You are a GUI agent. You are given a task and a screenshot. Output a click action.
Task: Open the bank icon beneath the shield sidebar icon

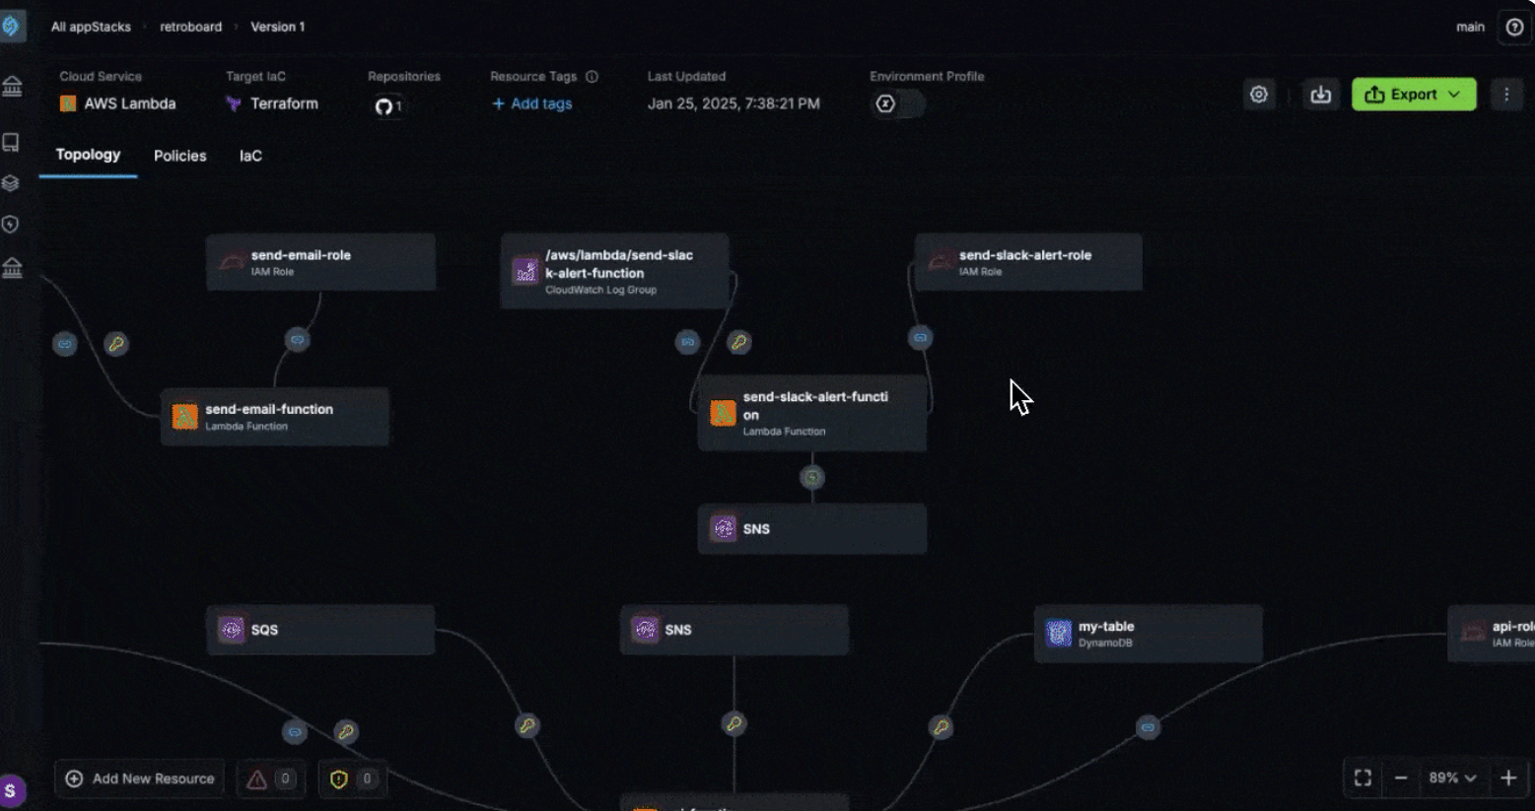tap(12, 268)
